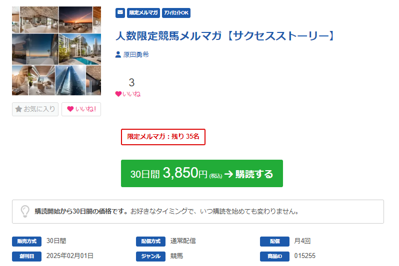Click the 商品ID label tag
399x266 pixels.
(x=274, y=257)
